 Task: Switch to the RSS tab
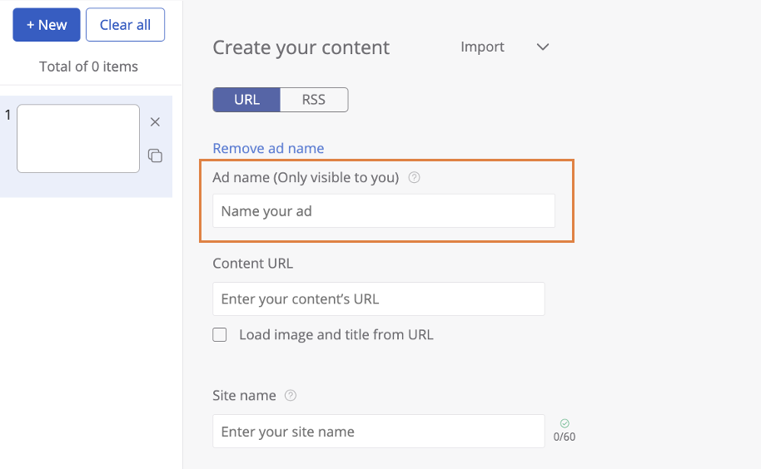click(x=314, y=100)
